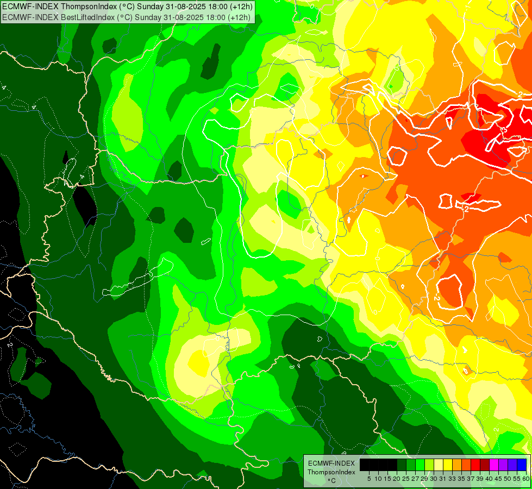Viewport: 532px width, 489px height.
Task: Click the BestLiftedIndex title line at top
Action: click(126, 17)
